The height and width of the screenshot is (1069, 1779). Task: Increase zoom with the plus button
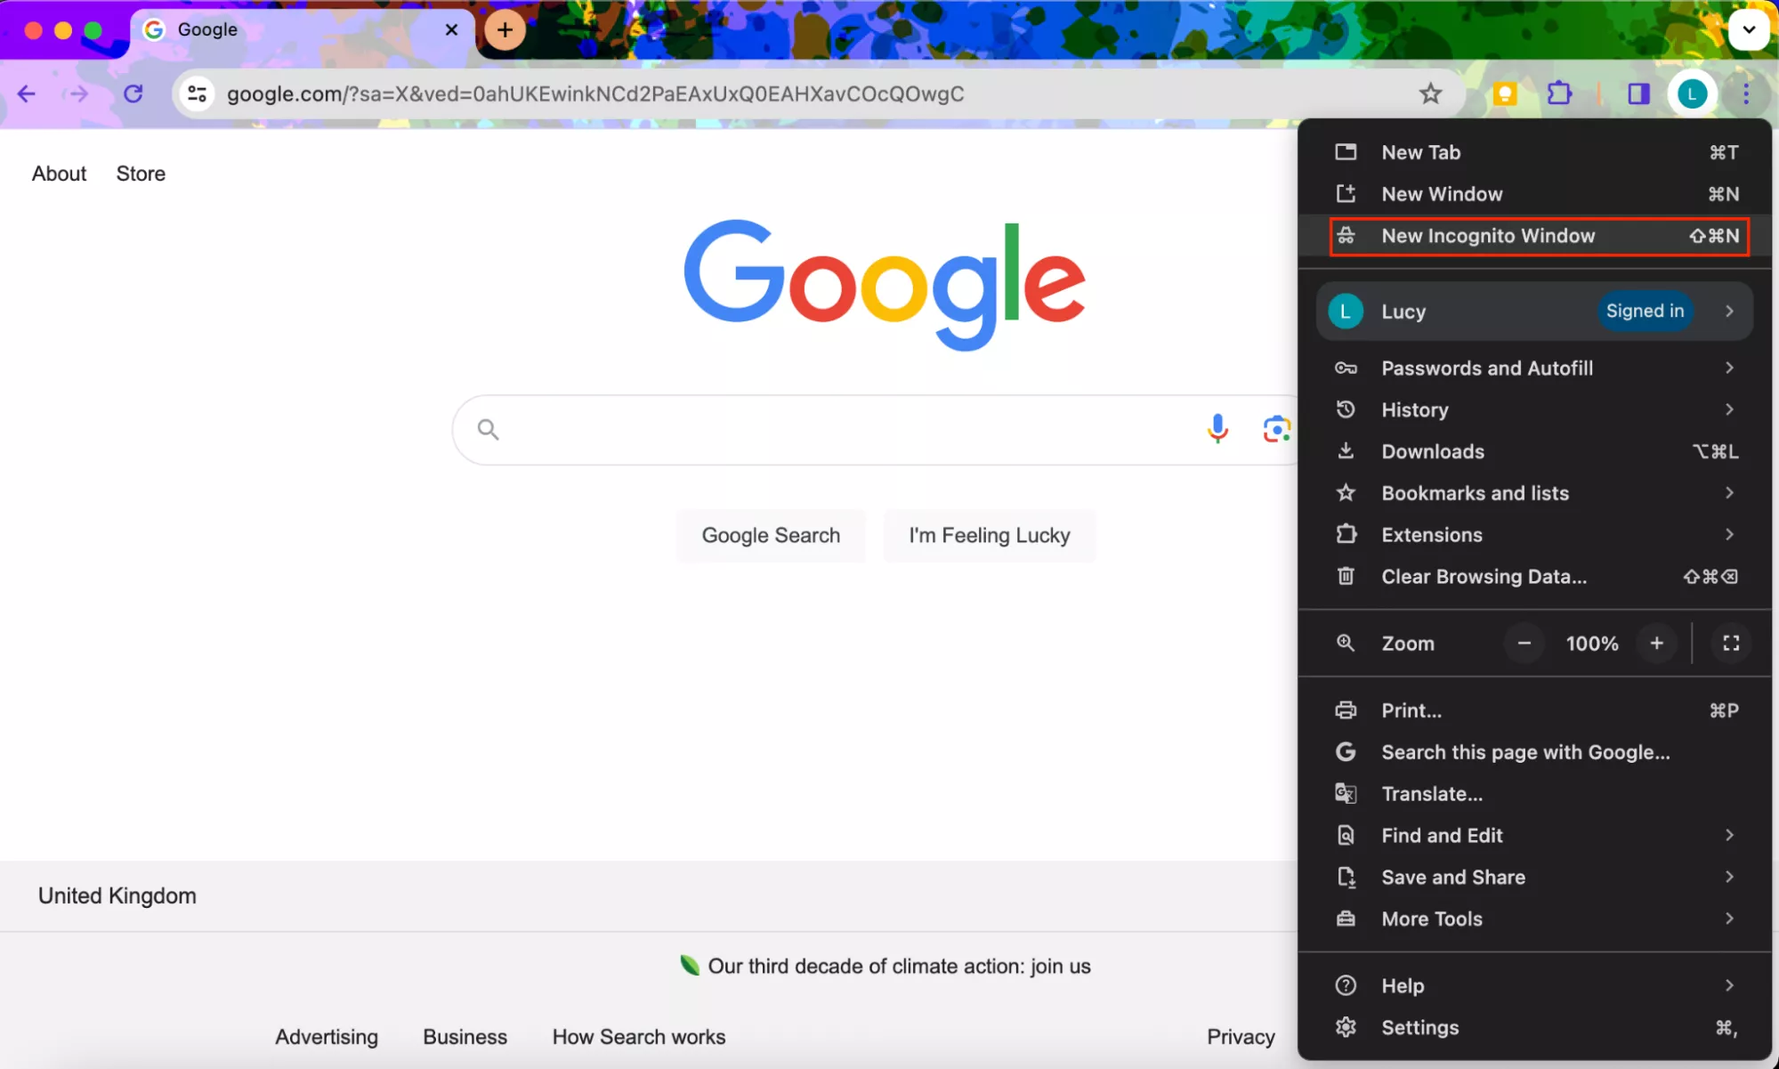click(1656, 643)
